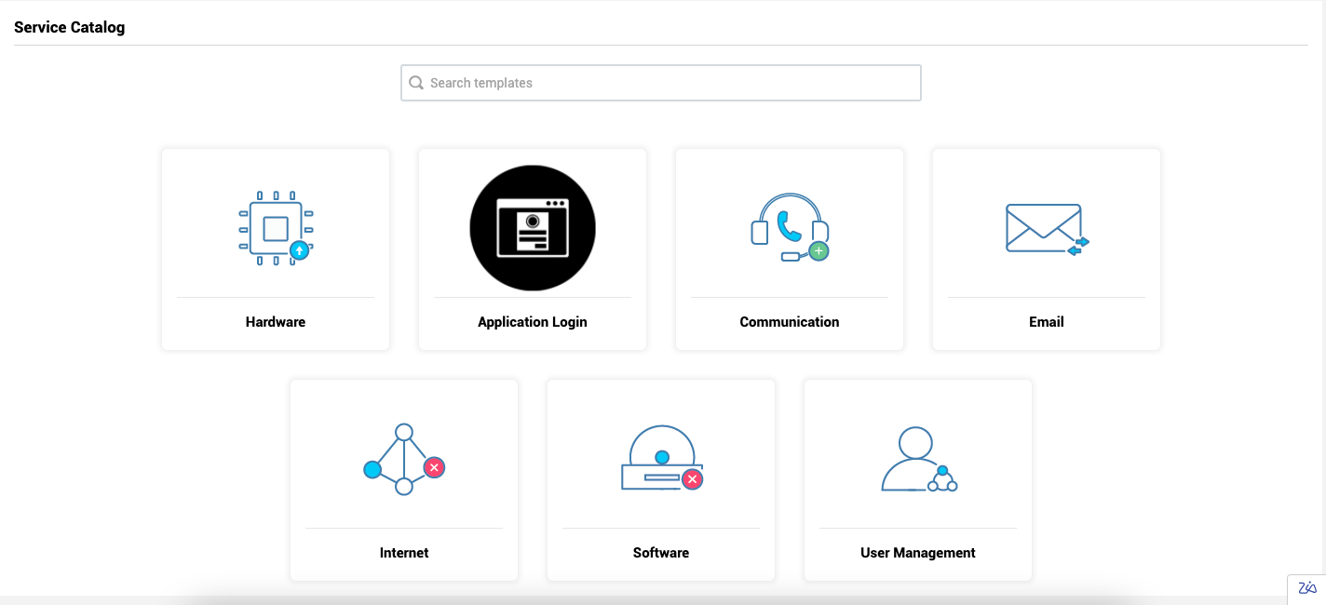Click inside the Search templates field
Screen dimensions: 1326x605
[661, 83]
